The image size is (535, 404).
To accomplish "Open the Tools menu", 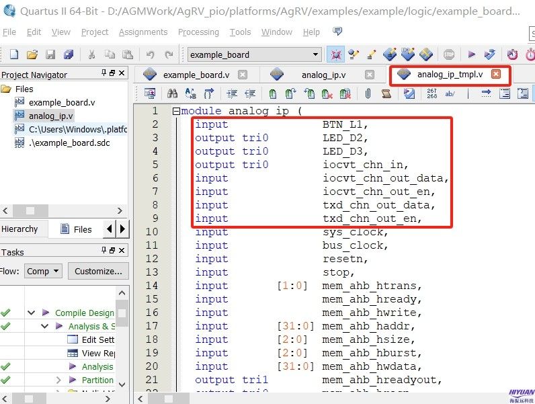I will point(240,32).
